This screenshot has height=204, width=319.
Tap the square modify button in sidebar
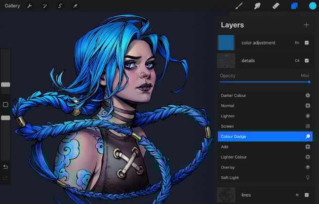6,105
